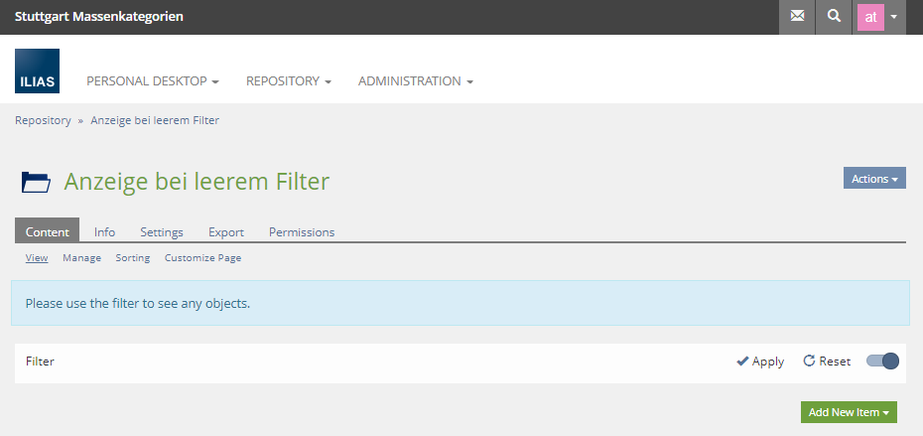Click the Apply checkmark in filter bar

742,362
